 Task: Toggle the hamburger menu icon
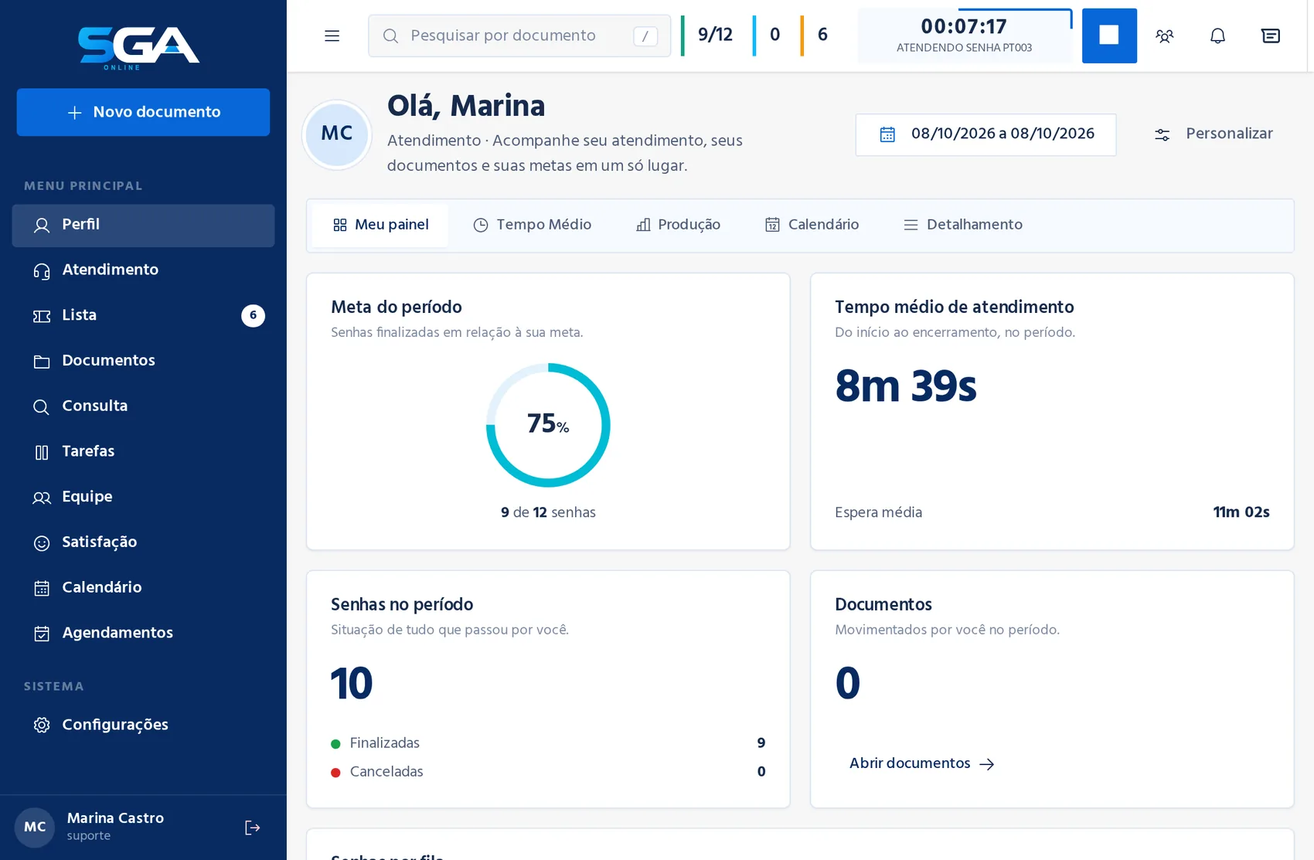point(332,36)
